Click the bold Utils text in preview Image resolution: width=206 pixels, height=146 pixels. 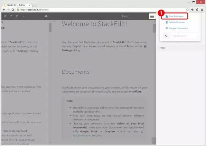point(126,46)
